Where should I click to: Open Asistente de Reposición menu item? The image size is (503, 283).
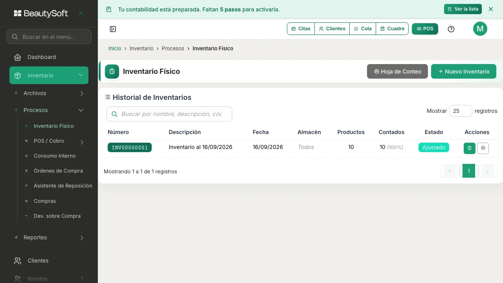(x=63, y=186)
